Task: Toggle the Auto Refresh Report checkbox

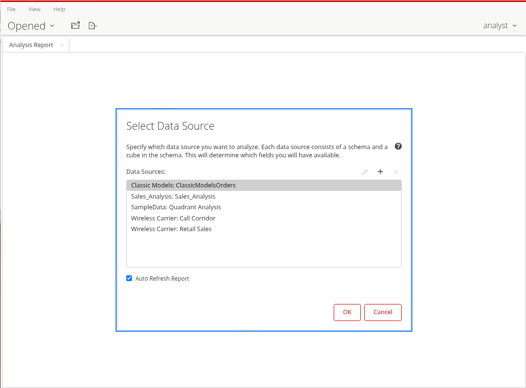Action: (x=129, y=278)
